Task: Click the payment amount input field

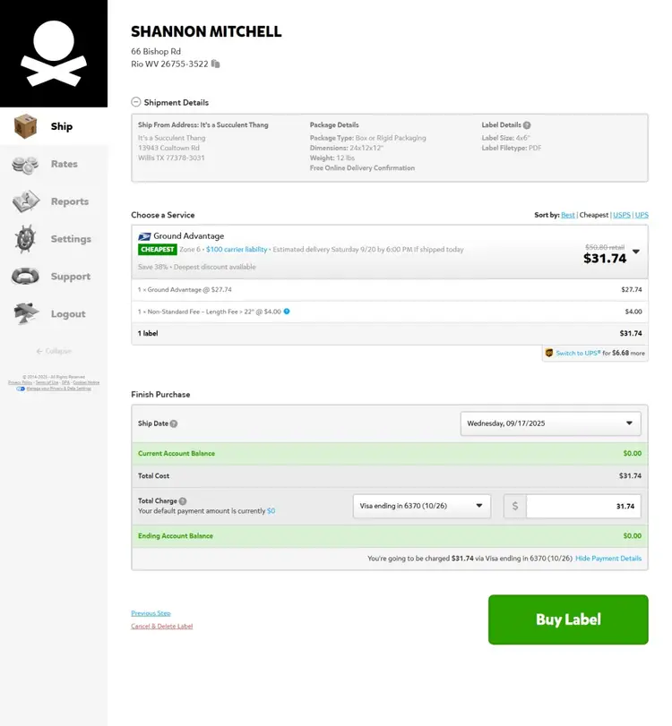Action: tap(583, 506)
